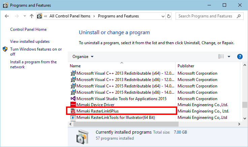Open View installed updates link
The image size is (248, 147).
click(30, 42)
